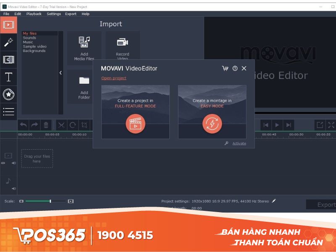Click timeline ruler at 00:00:50
336x252 pixels.
296,134
